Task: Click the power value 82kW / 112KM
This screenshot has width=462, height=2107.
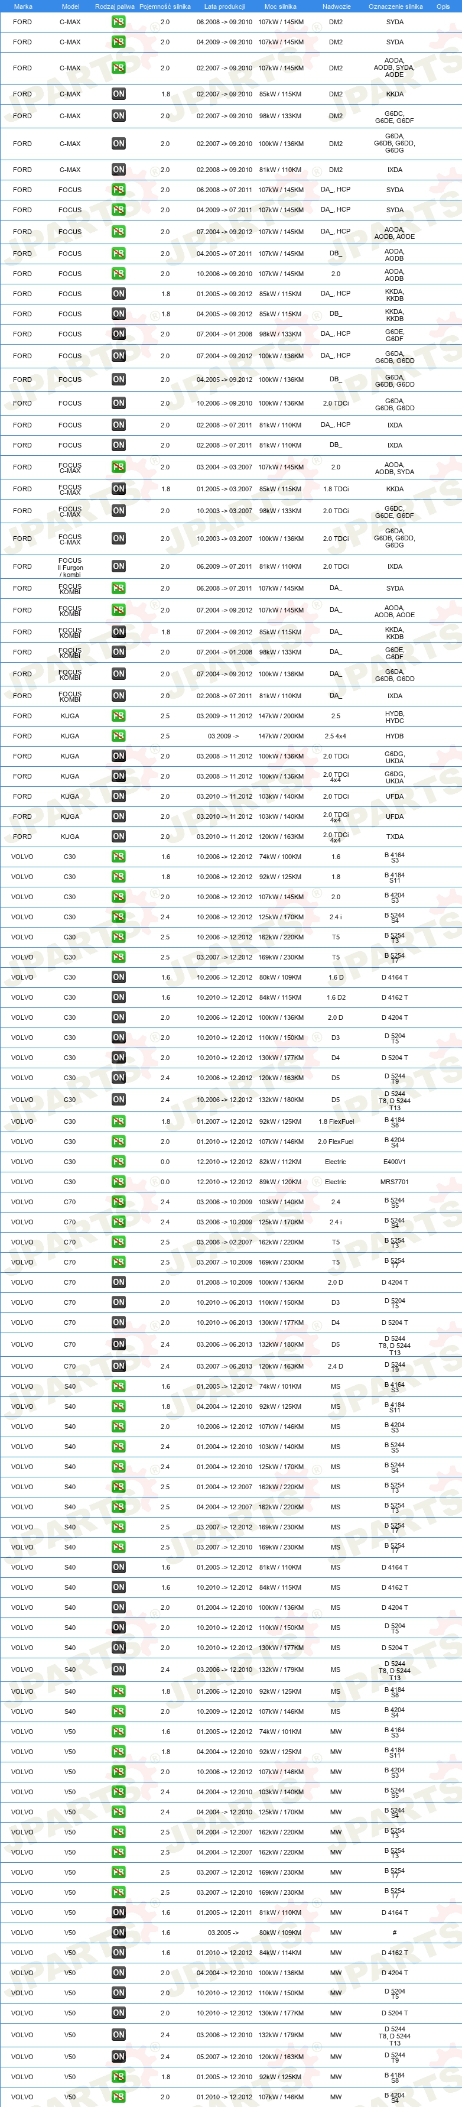Action: 281,1162
